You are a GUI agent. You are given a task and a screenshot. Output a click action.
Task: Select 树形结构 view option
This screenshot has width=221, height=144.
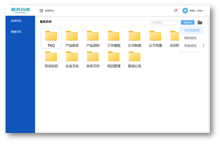tap(190, 38)
